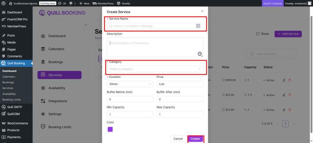Screen dimensions: 313x143
Task: Click the WordPress logo in admin bar
Action: coord(4,3)
